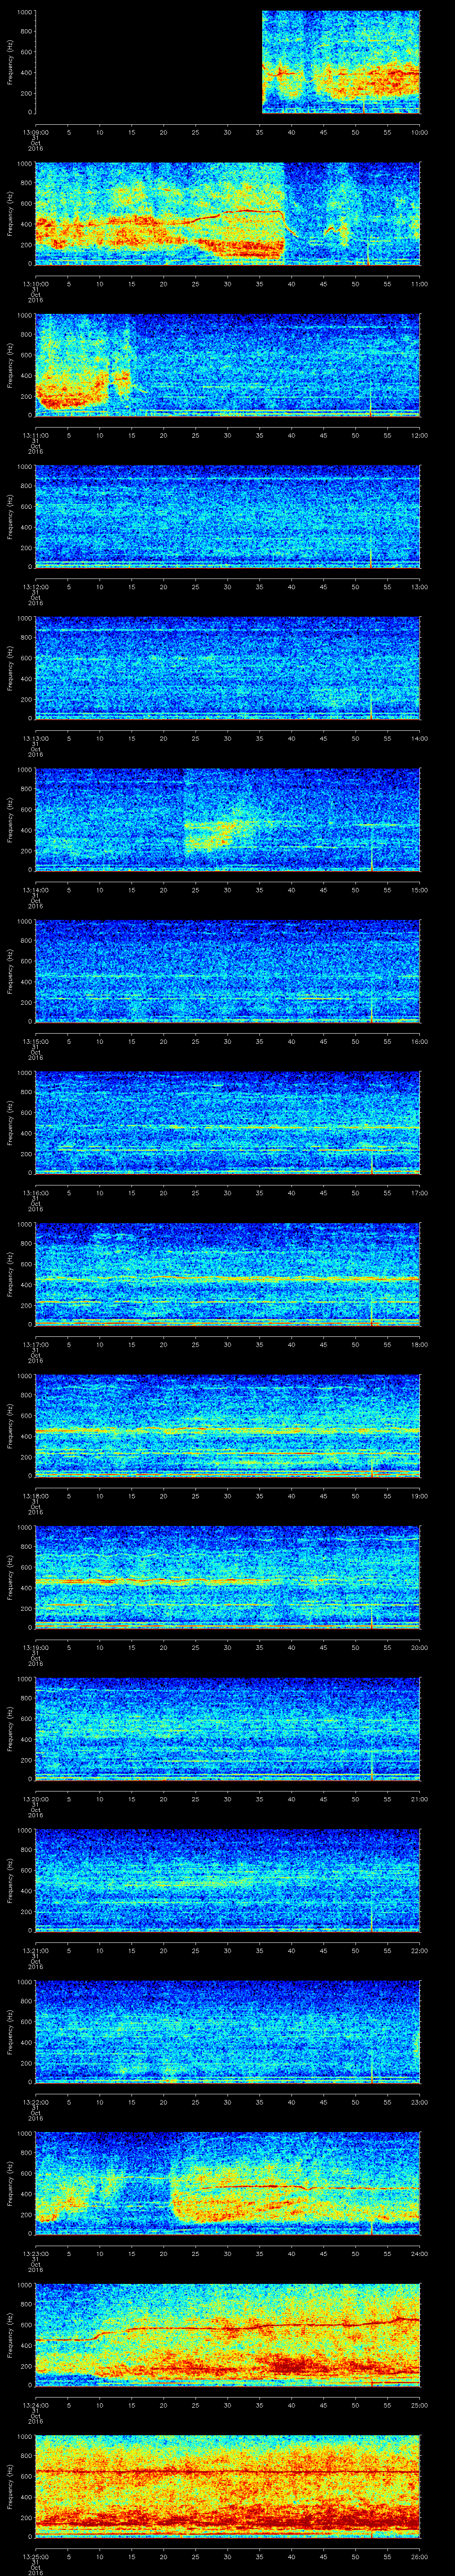The width and height of the screenshot is (455, 2576).
Task: Select the spectrogram panel starting at 13:09:00
Action: (x=228, y=62)
